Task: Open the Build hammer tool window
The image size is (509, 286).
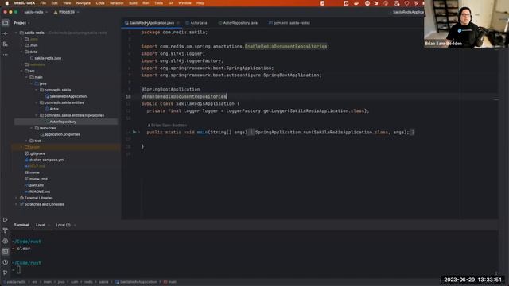Action: pyautogui.click(x=6, y=230)
